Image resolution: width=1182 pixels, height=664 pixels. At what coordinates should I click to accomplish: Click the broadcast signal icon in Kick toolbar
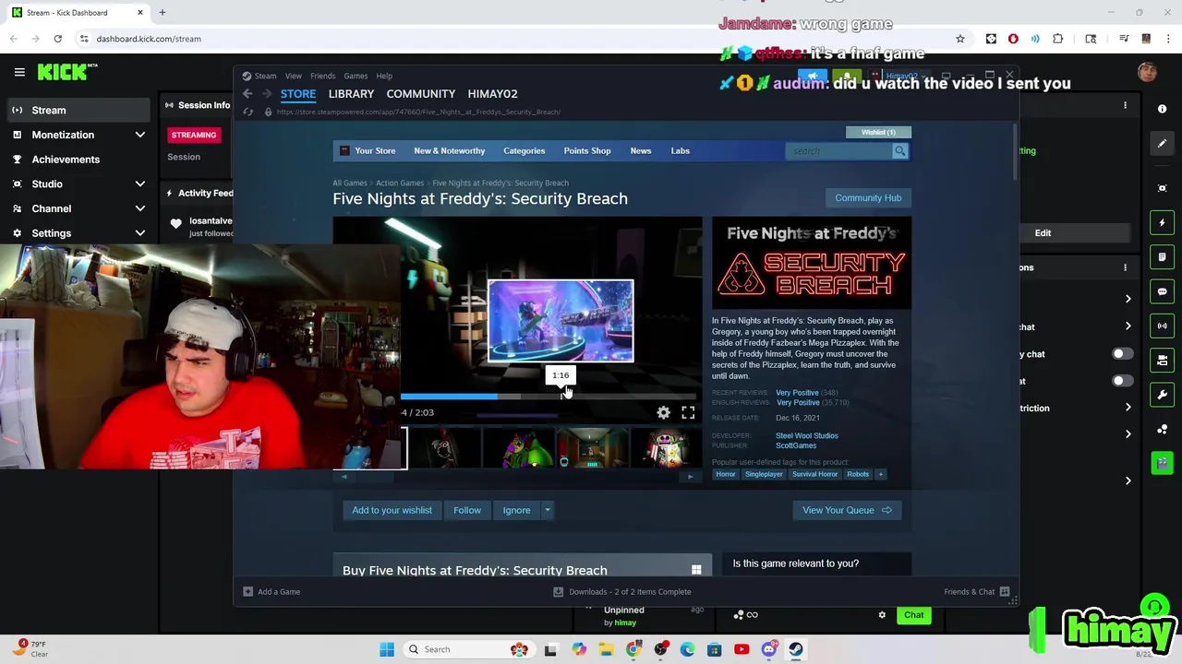pos(1163,326)
